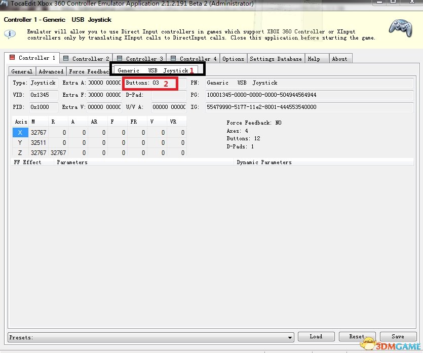Select the Z axis row header

click(x=20, y=152)
